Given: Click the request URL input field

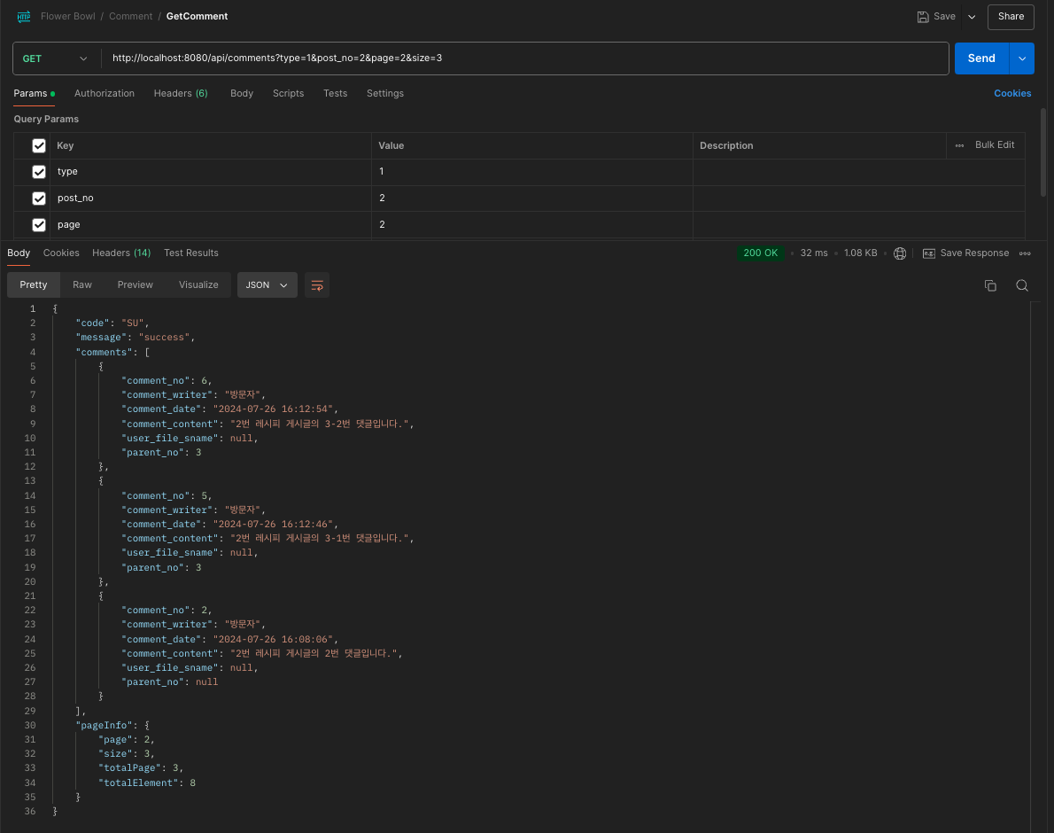Looking at the screenshot, I should [x=524, y=58].
